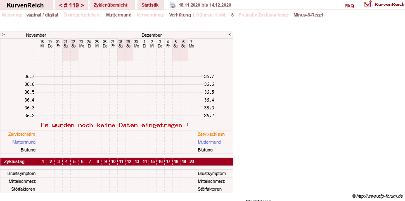
Task: Click the Zyklustag row header
Action: pos(14,162)
